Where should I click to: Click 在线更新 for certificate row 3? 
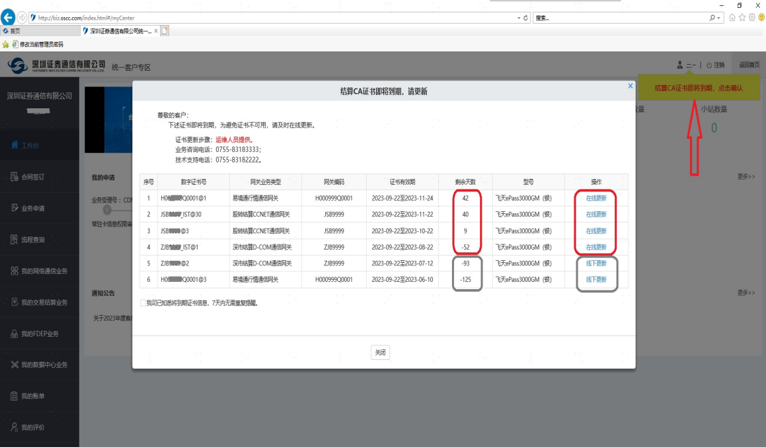(596, 231)
